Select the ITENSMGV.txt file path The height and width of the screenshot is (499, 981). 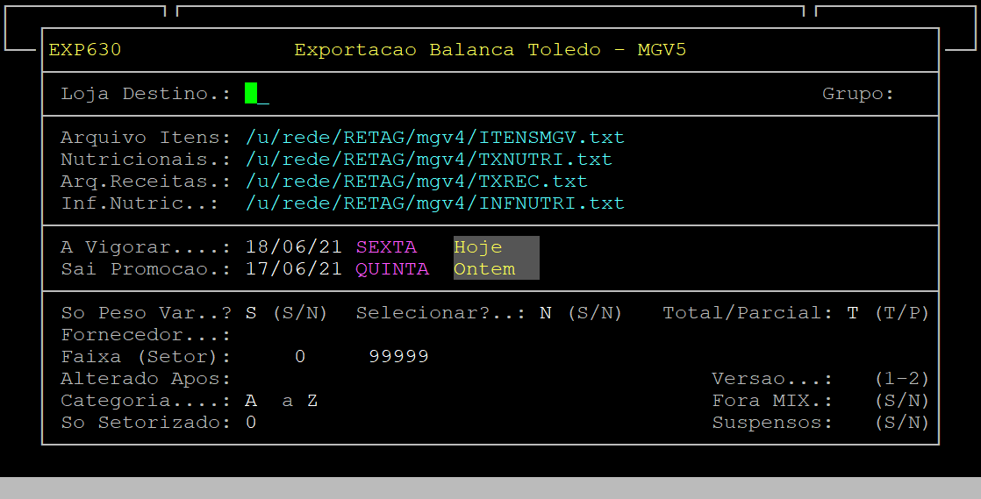435,138
